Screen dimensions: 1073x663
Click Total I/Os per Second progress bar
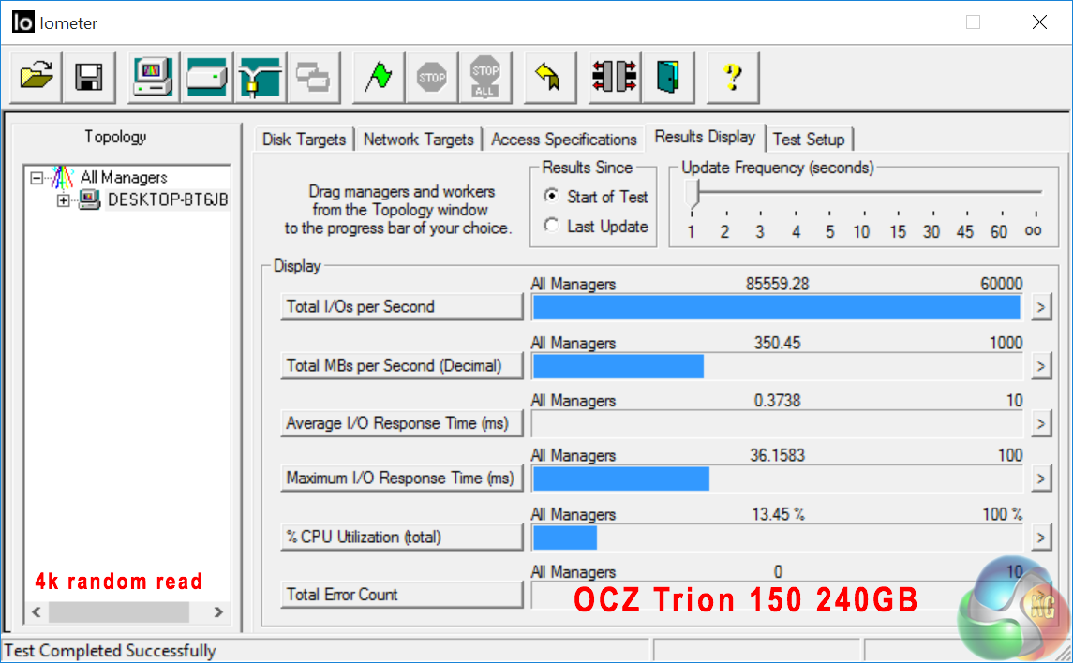(777, 307)
